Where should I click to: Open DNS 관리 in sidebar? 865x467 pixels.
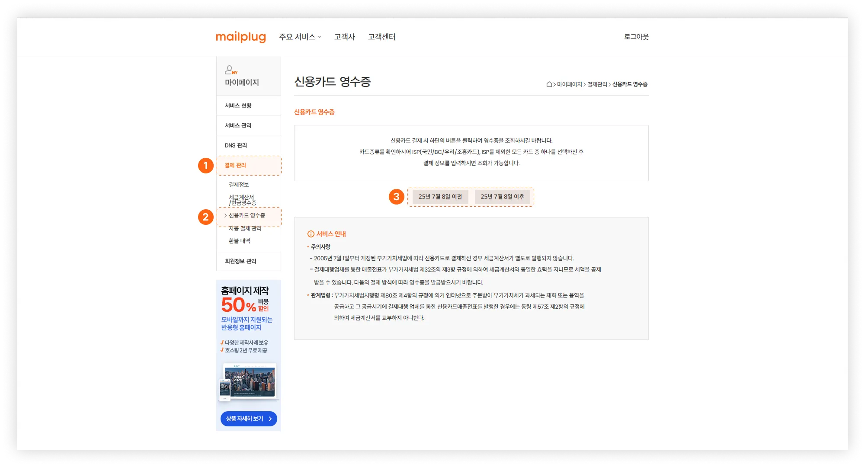(236, 145)
